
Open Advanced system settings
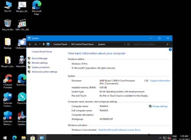44,72
